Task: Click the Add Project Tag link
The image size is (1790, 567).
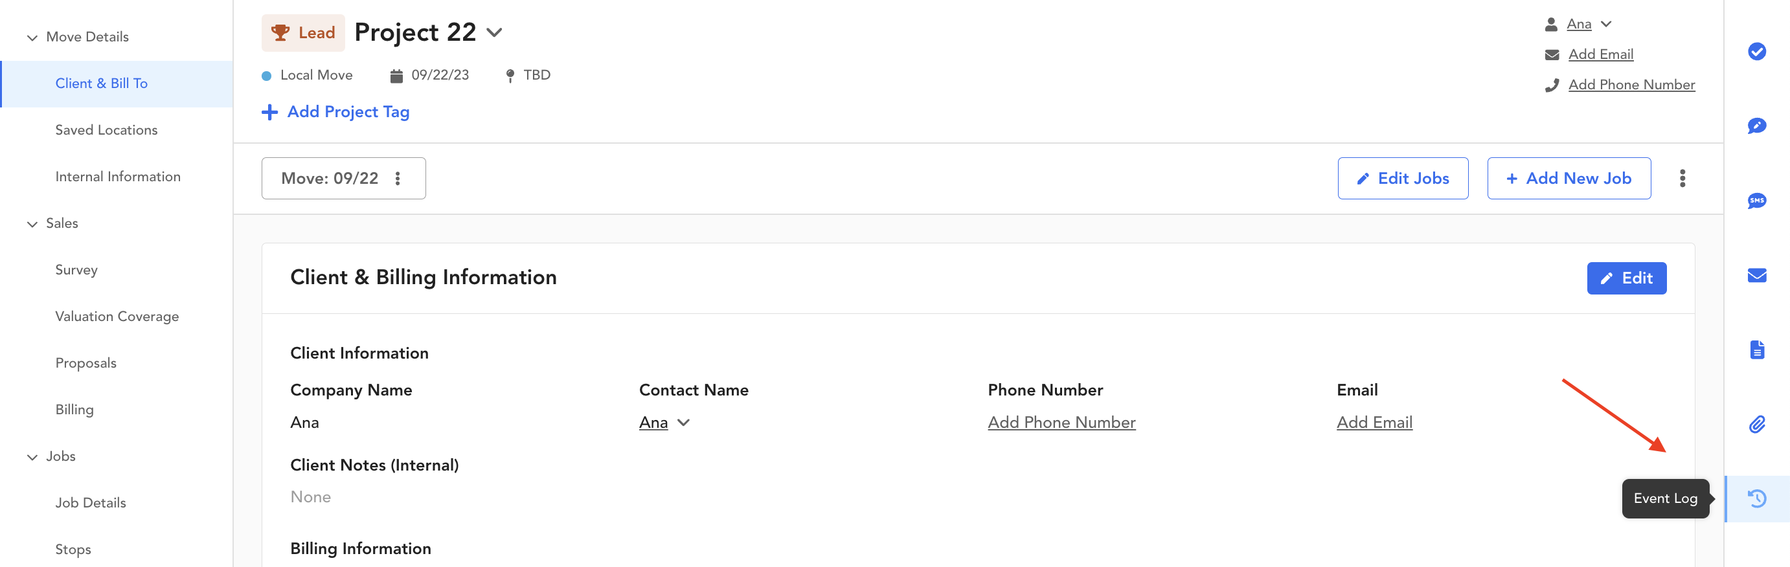Action: coord(335,112)
